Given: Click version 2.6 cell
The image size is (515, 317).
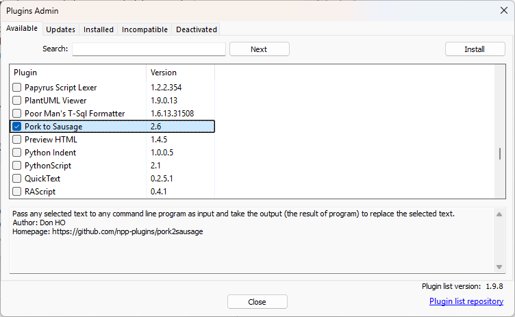Looking at the screenshot, I should [155, 127].
